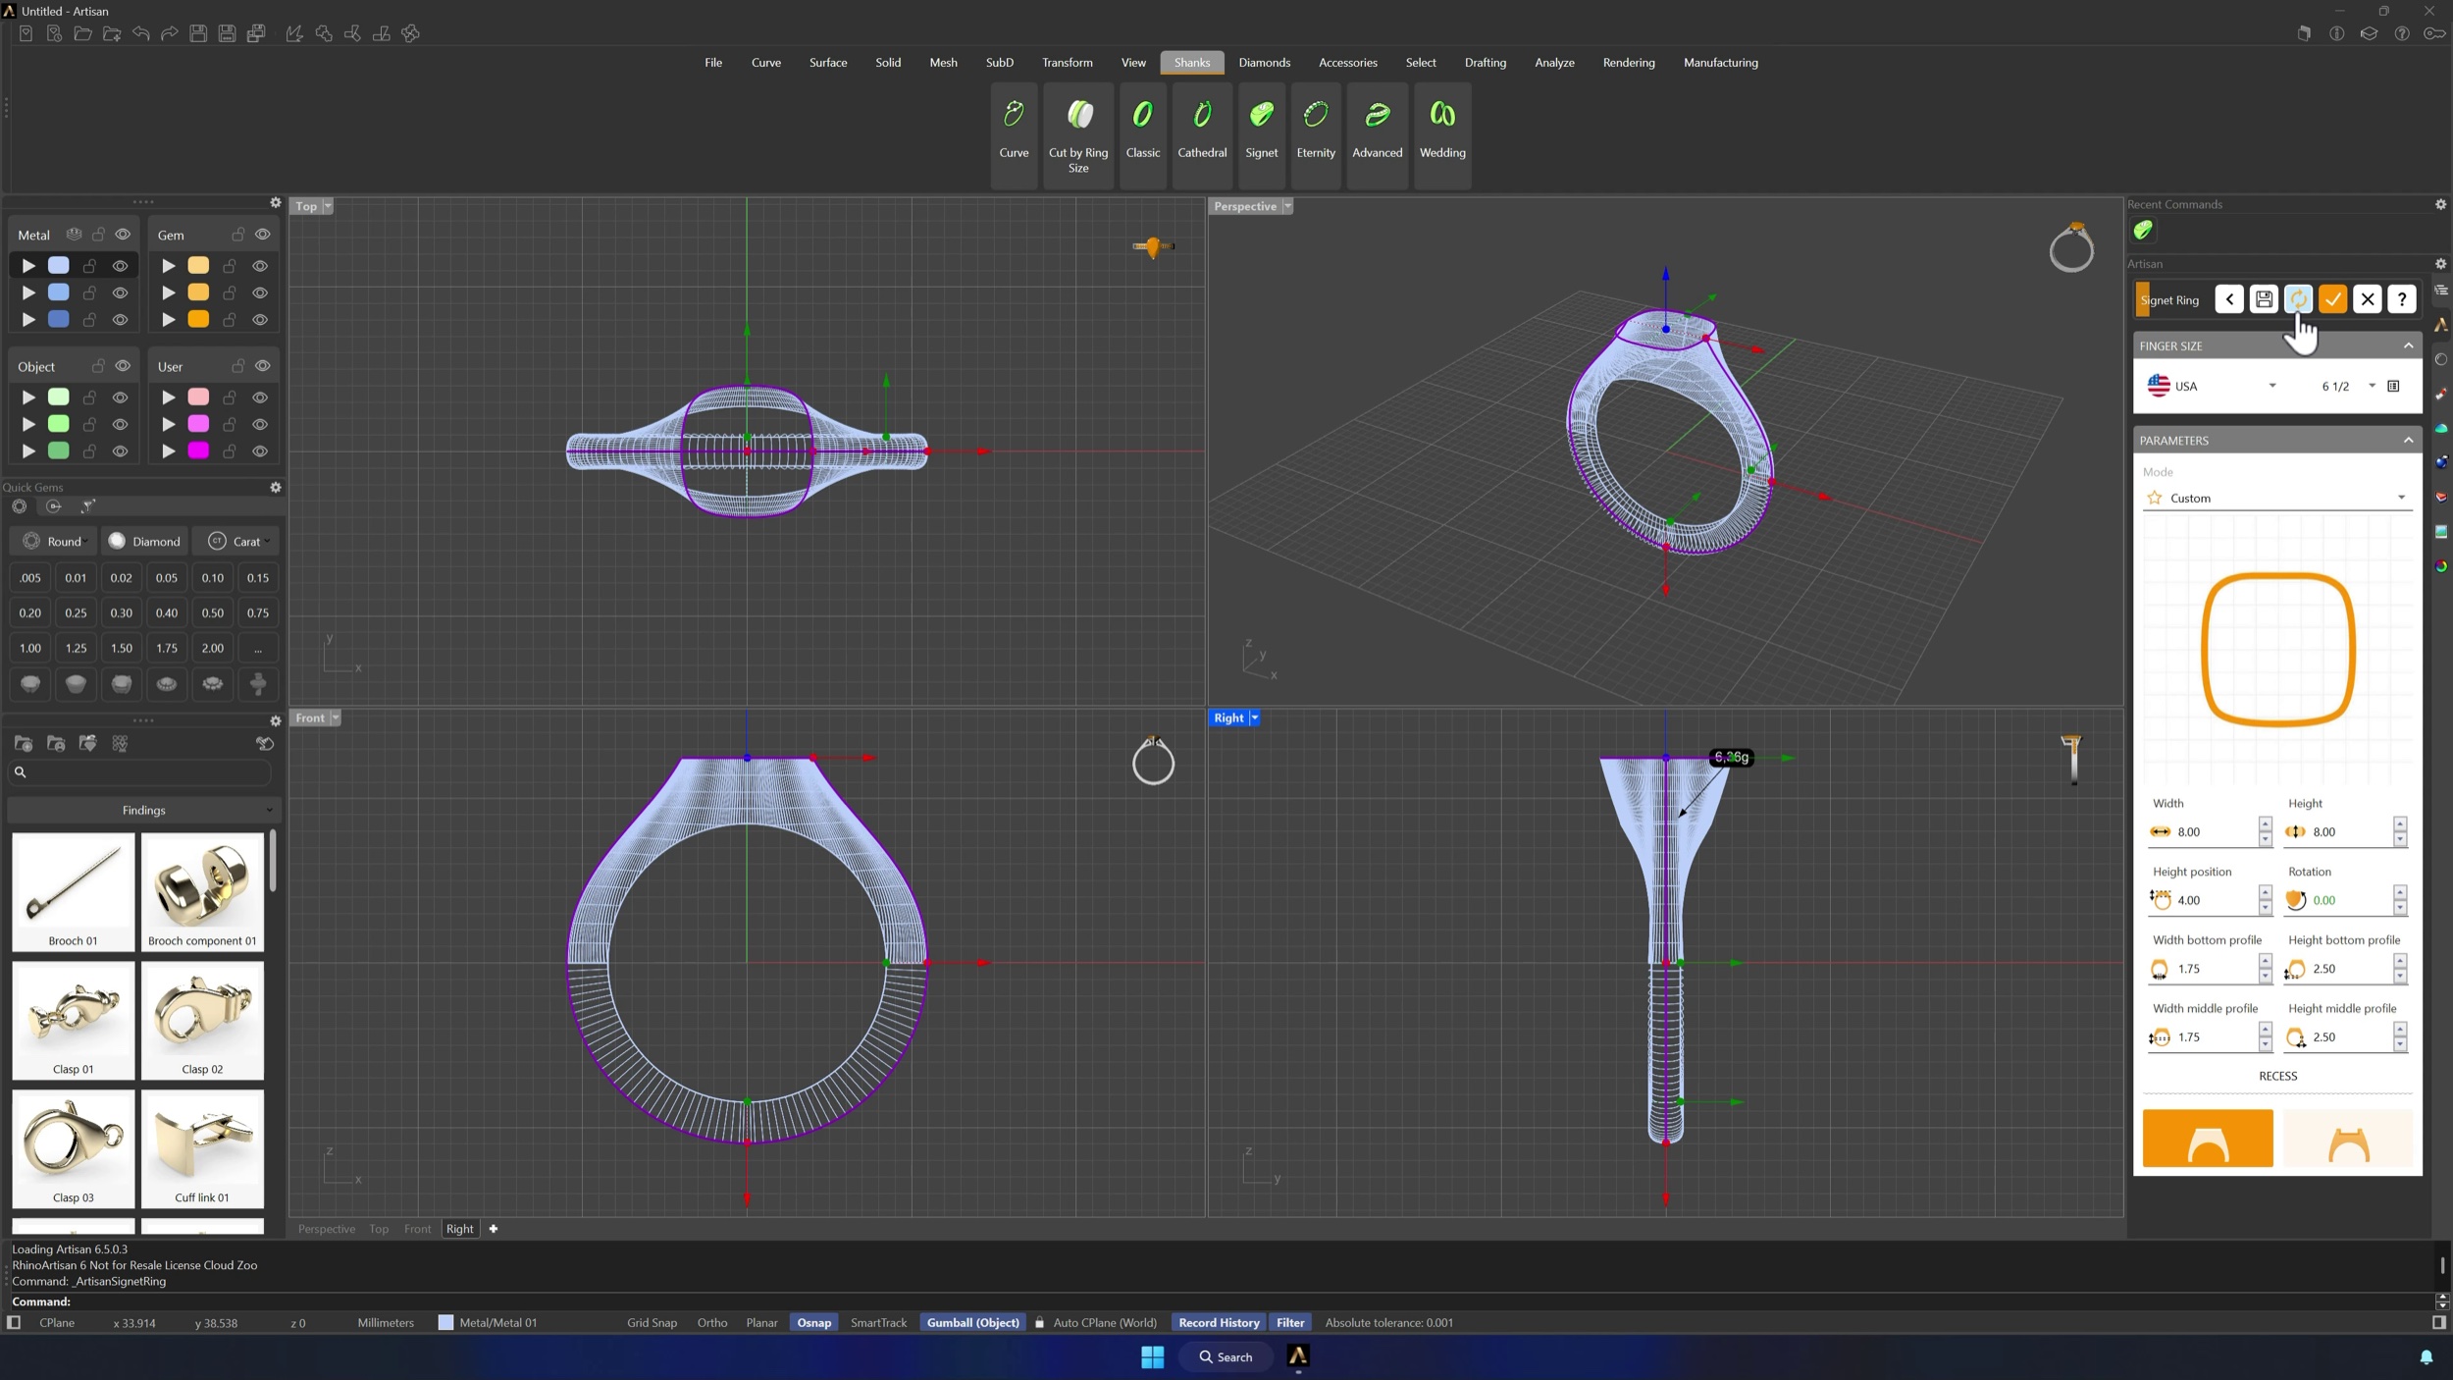Open the File menu
Image resolution: width=2453 pixels, height=1380 pixels.
[713, 63]
